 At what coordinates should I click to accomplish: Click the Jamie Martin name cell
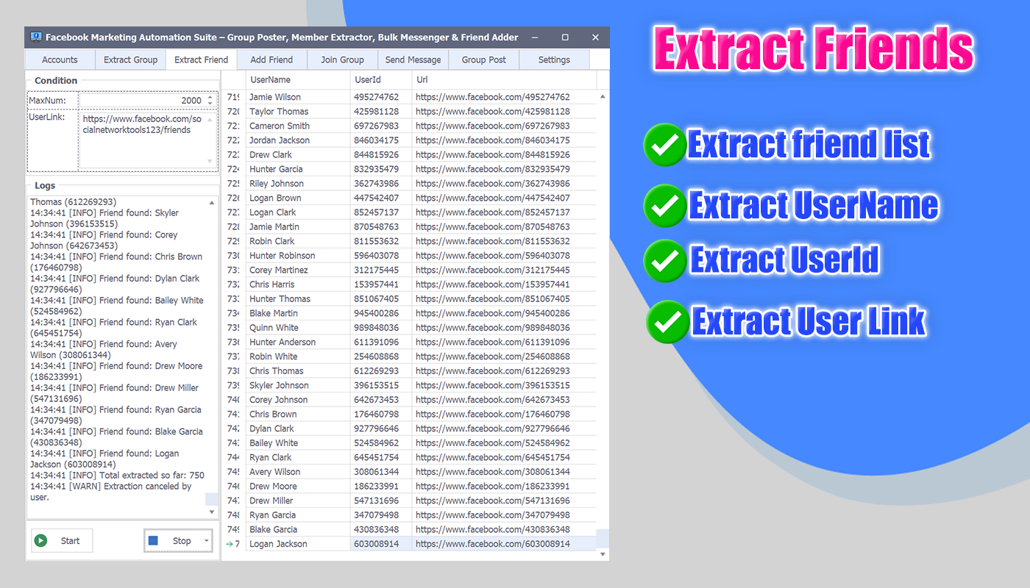coord(298,227)
